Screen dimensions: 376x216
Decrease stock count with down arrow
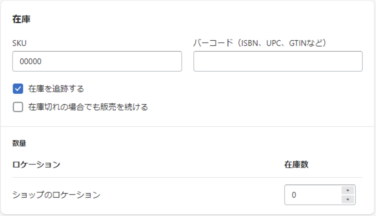point(347,199)
